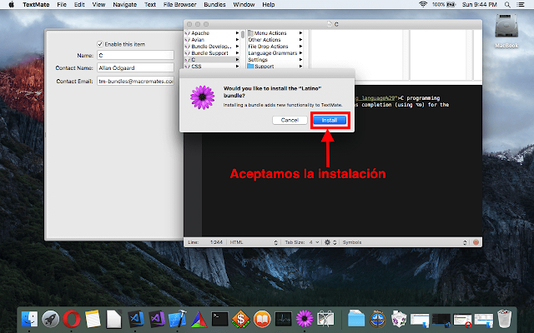This screenshot has height=333, width=534.
Task: Open the Edit menu
Action: pos(79,4)
